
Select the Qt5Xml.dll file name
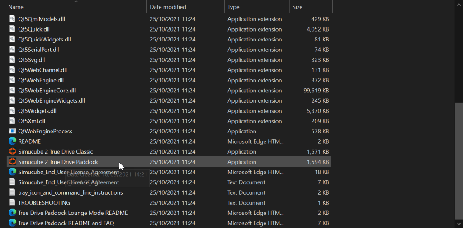[32, 121]
